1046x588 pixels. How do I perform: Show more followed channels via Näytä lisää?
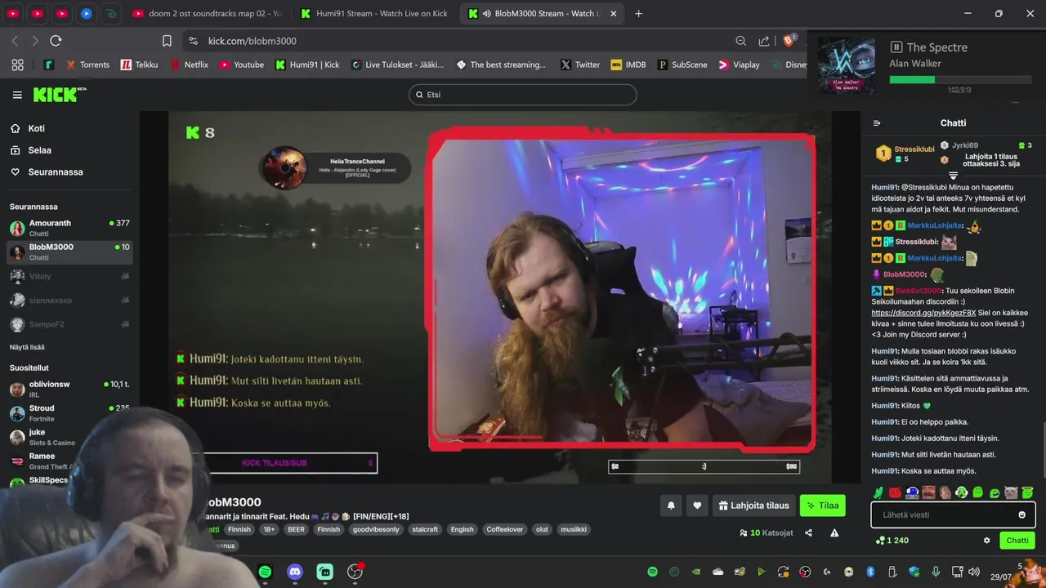point(28,347)
